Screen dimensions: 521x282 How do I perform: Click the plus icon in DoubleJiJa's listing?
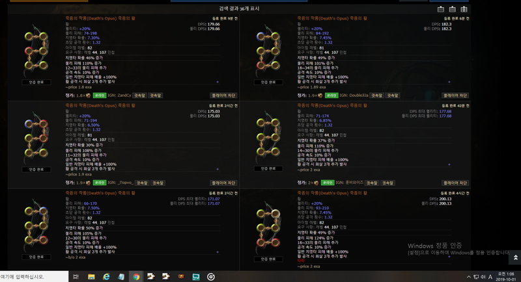pos(449,82)
